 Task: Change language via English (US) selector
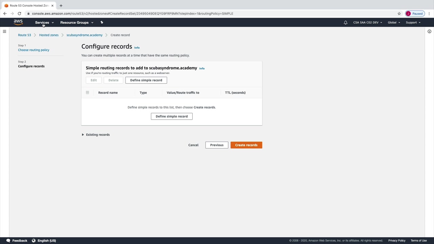[x=47, y=241]
